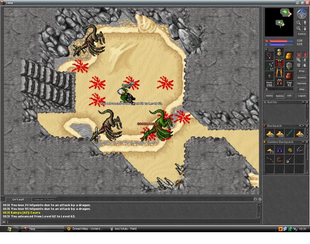This screenshot has height=244, width=310.
Task: Switch to the Jamaica Mans chat tab
Action: point(44,199)
